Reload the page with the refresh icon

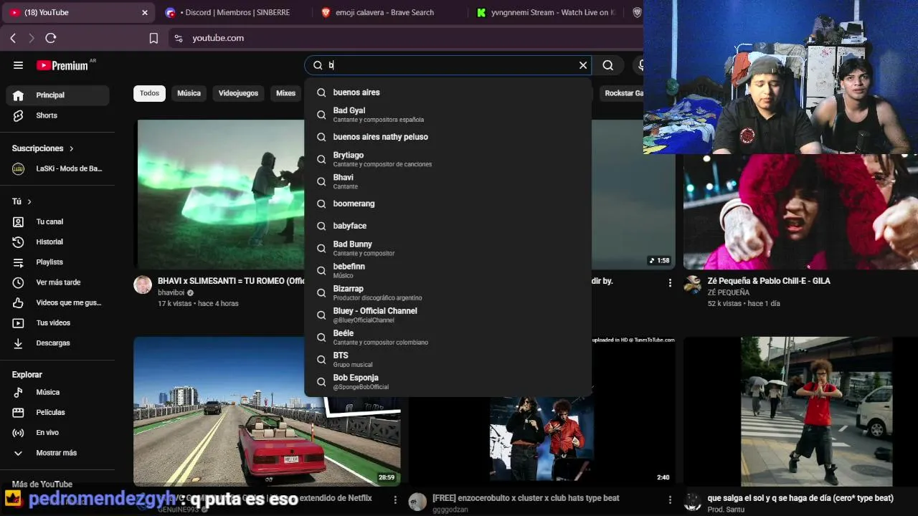(50, 38)
